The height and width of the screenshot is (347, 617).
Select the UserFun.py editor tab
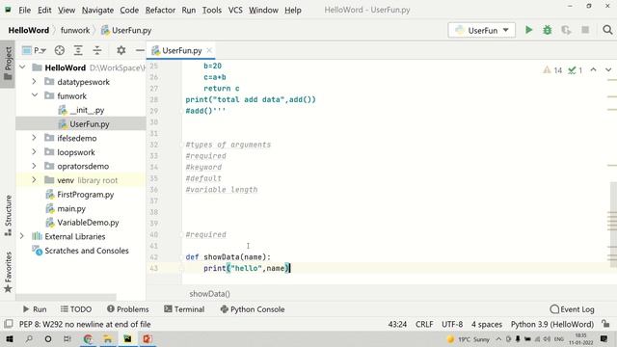(181, 50)
